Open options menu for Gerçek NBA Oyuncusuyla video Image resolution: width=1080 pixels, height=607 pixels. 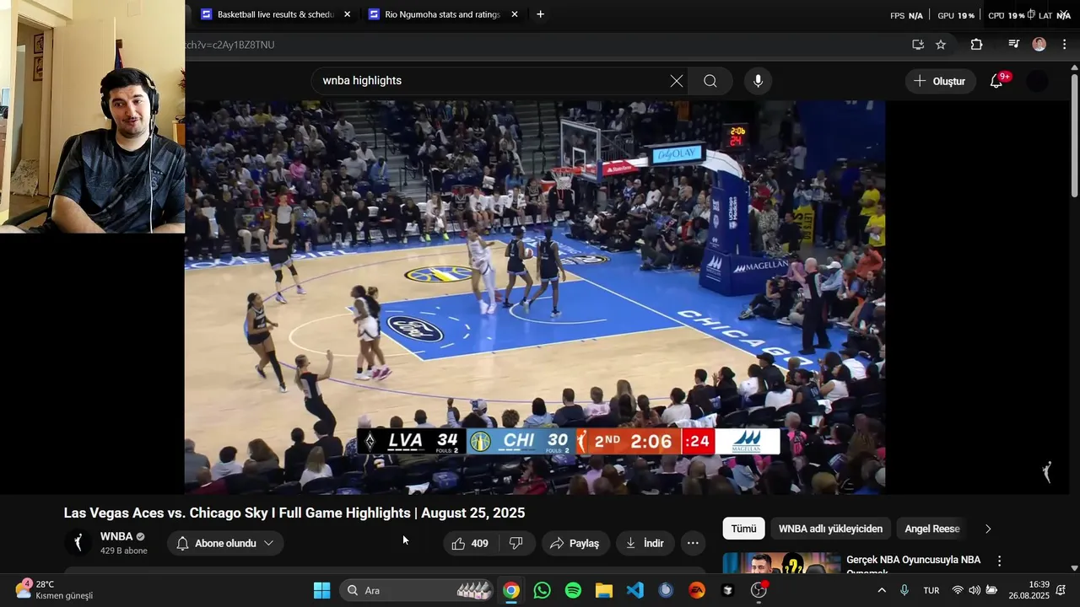pos(1000,561)
